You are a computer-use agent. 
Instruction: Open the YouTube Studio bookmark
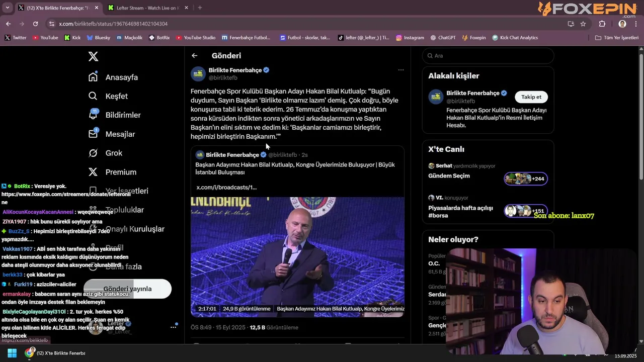(x=195, y=38)
